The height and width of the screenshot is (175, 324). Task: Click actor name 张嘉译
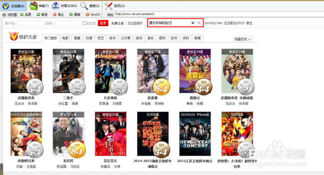coord(105,167)
